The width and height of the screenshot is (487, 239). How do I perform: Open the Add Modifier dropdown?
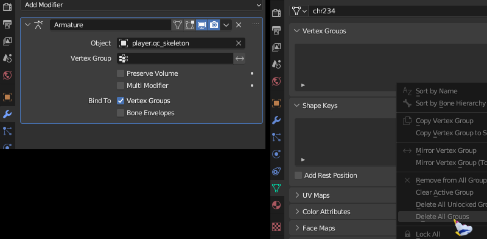141,5
